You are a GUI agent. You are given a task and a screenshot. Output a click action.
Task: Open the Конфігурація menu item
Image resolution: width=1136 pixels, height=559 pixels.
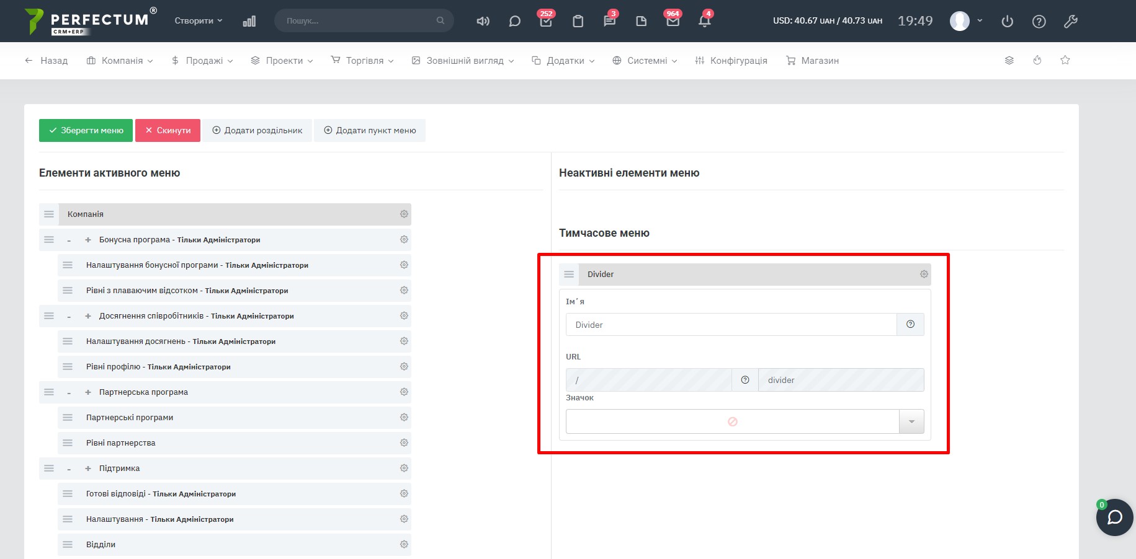pos(731,60)
